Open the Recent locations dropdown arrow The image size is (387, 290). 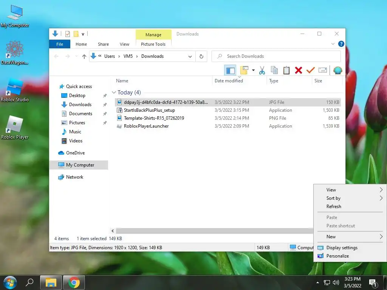tap(76, 57)
